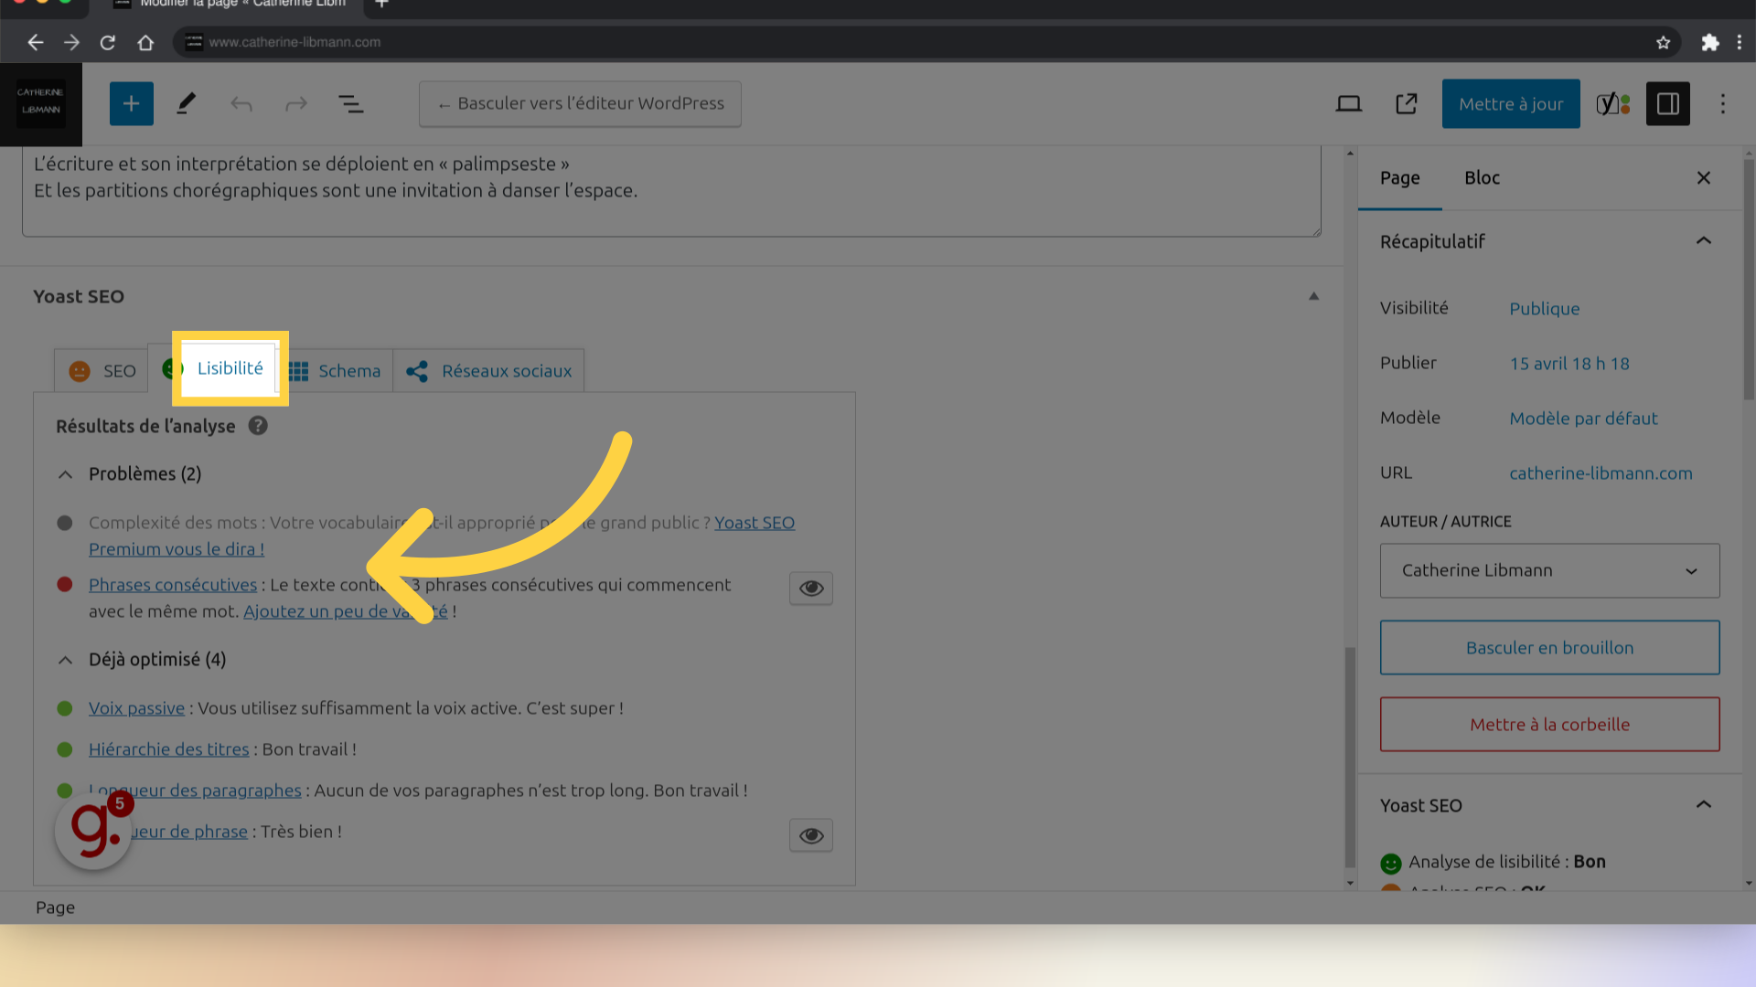This screenshot has width=1756, height=987.
Task: Click the Catherine Libmann site logo
Action: click(x=41, y=102)
